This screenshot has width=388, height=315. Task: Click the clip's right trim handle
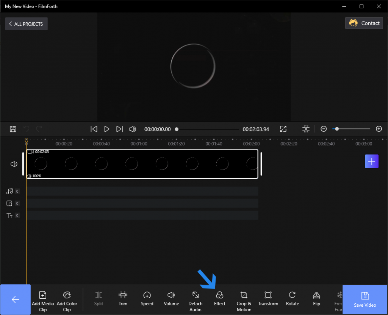pyautogui.click(x=261, y=164)
